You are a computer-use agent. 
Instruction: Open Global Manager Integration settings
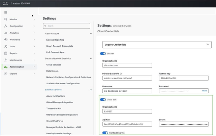(x=60, y=102)
